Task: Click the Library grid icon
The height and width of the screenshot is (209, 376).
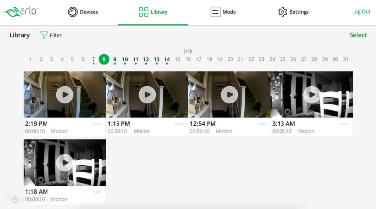Action: (x=143, y=12)
